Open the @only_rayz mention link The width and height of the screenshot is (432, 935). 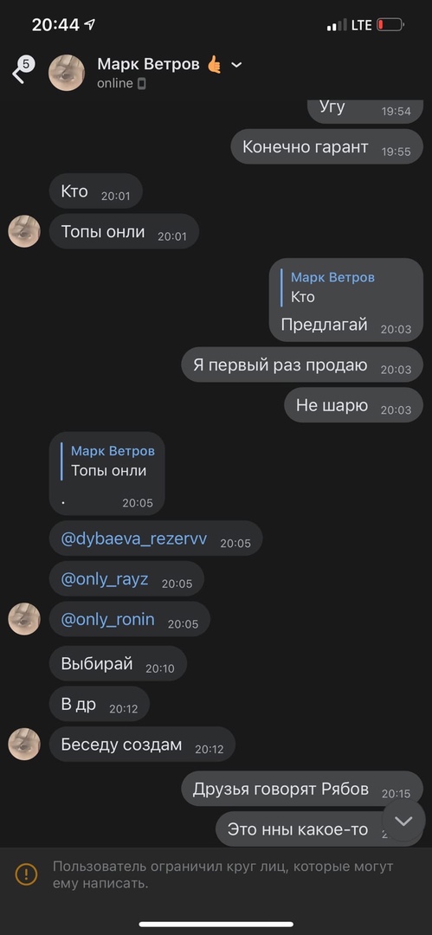coord(105,579)
